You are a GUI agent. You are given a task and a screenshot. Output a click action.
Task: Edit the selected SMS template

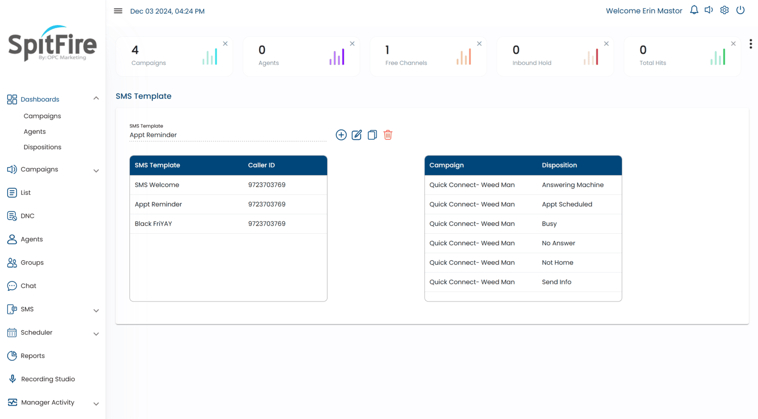(x=357, y=135)
